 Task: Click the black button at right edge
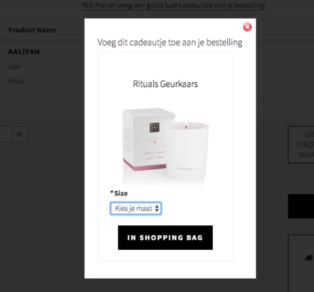coord(301,206)
